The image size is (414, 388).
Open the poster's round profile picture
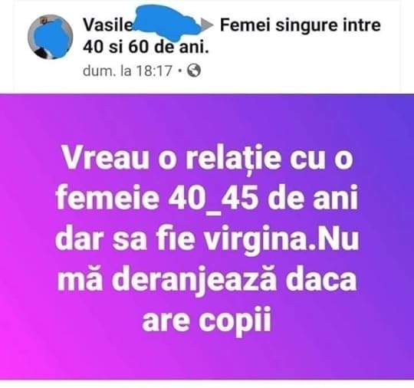[x=50, y=37]
